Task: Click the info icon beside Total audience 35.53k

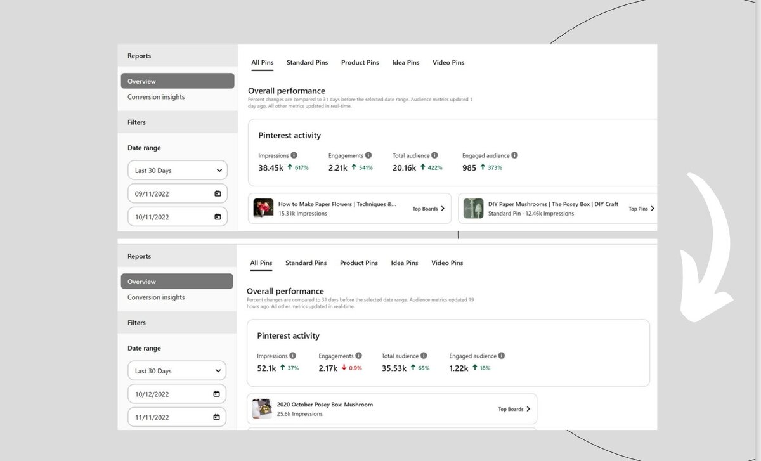Action: [x=424, y=356]
